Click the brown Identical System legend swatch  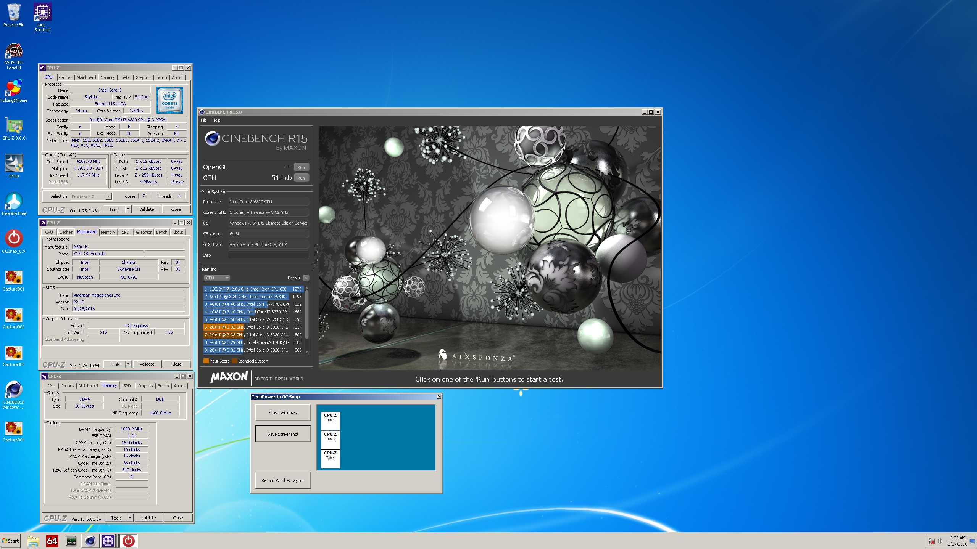pyautogui.click(x=234, y=361)
